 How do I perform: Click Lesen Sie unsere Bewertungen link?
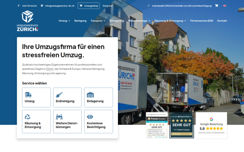211,133
